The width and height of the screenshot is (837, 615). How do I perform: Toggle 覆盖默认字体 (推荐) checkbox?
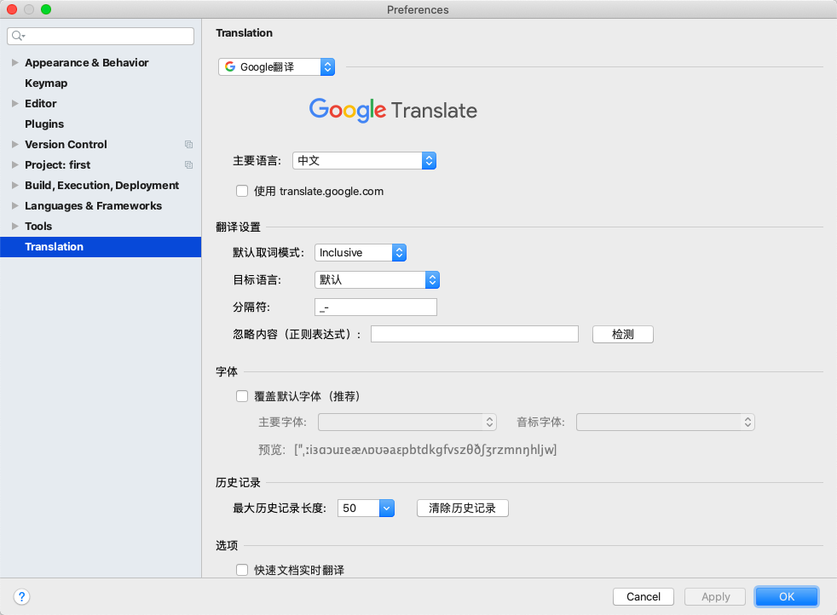pyautogui.click(x=242, y=396)
